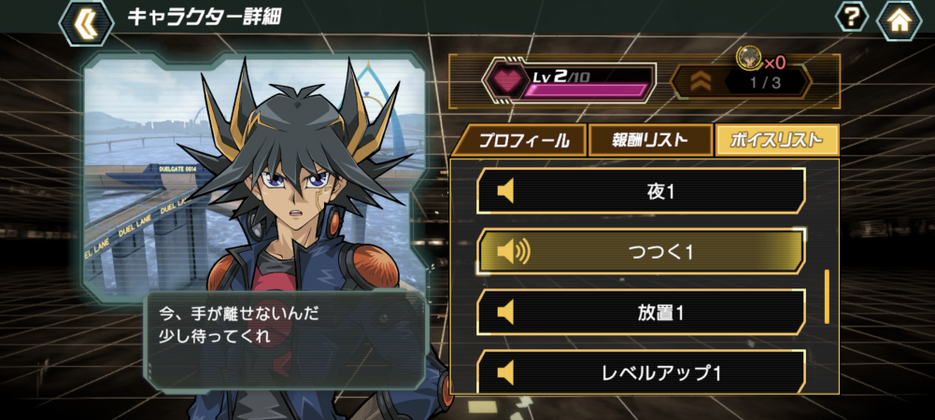Click the pink heart level icon
Screen dimensions: 935x420
click(x=506, y=81)
